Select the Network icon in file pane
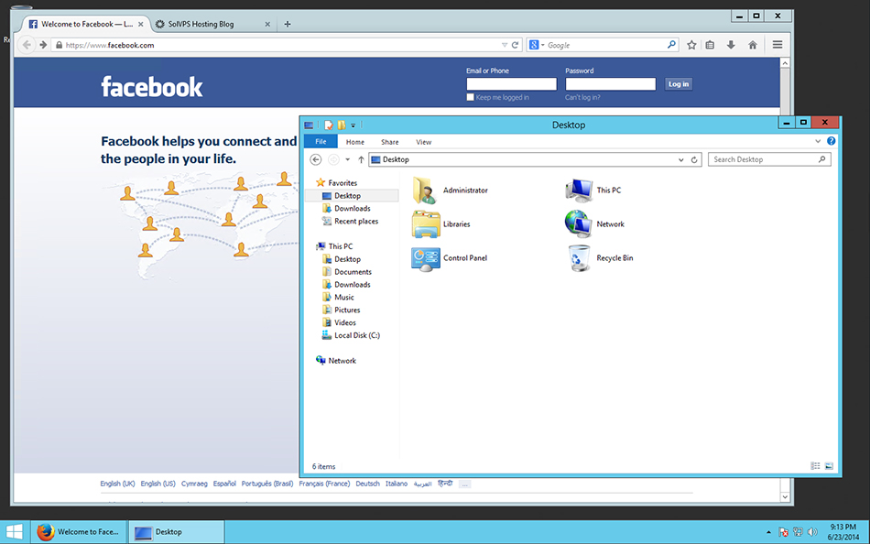The image size is (870, 544). click(579, 223)
